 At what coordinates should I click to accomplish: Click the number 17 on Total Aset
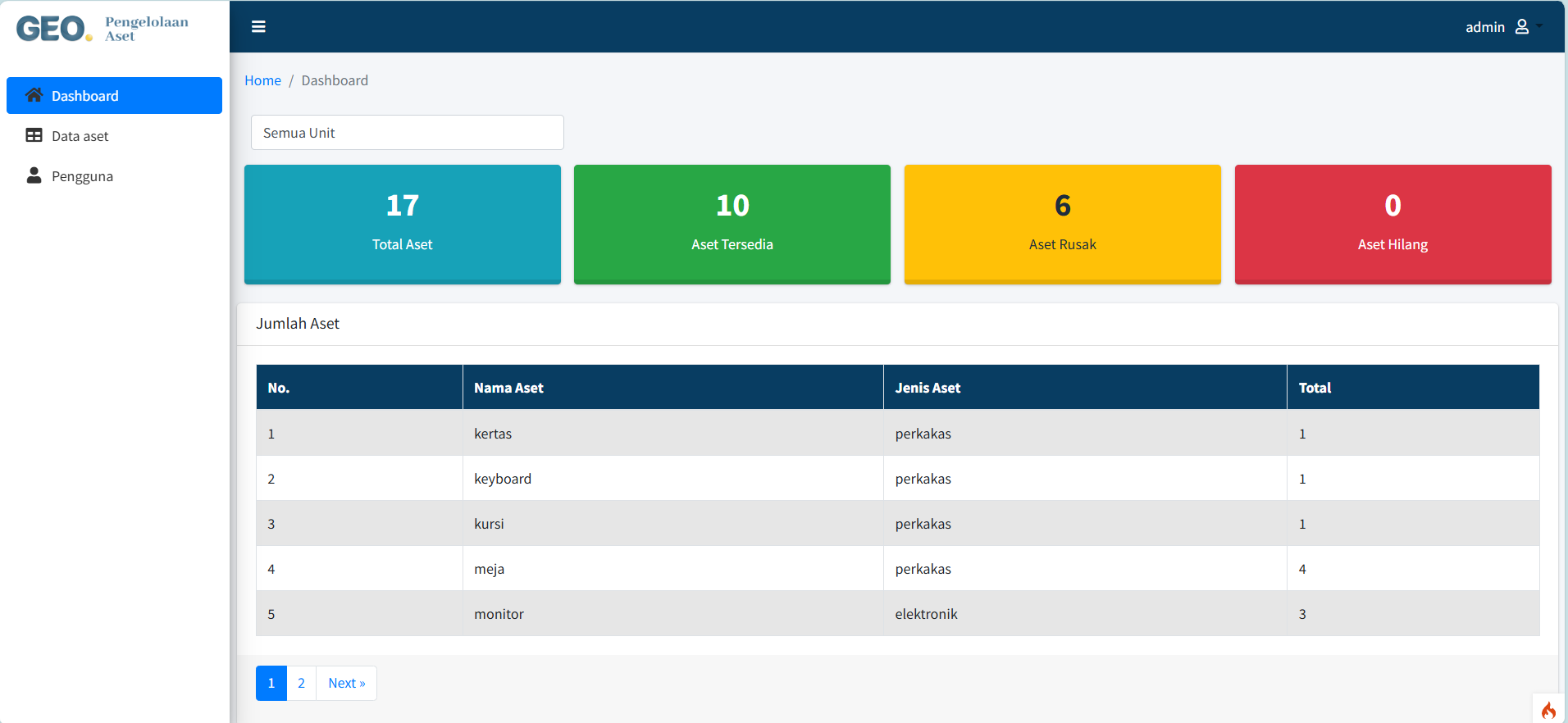pos(403,205)
